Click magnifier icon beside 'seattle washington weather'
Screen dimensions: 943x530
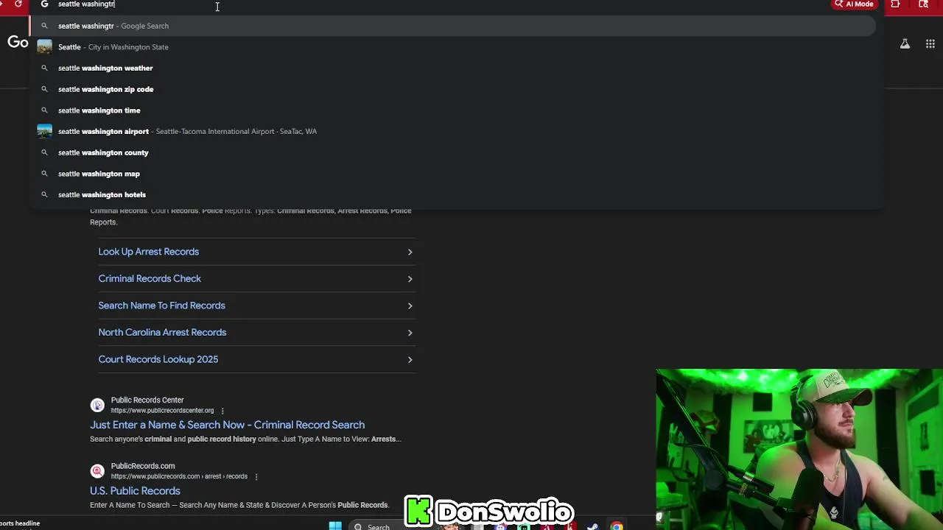click(x=44, y=68)
